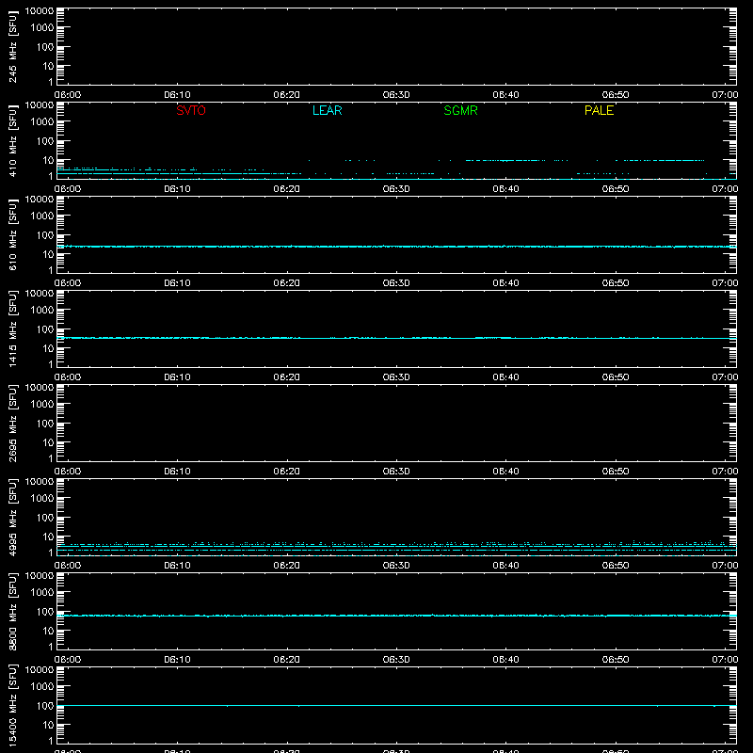Viewport: 753px width, 753px height.
Task: Click the 4995 MHz [SFU] axis title
Action: (x=13, y=517)
